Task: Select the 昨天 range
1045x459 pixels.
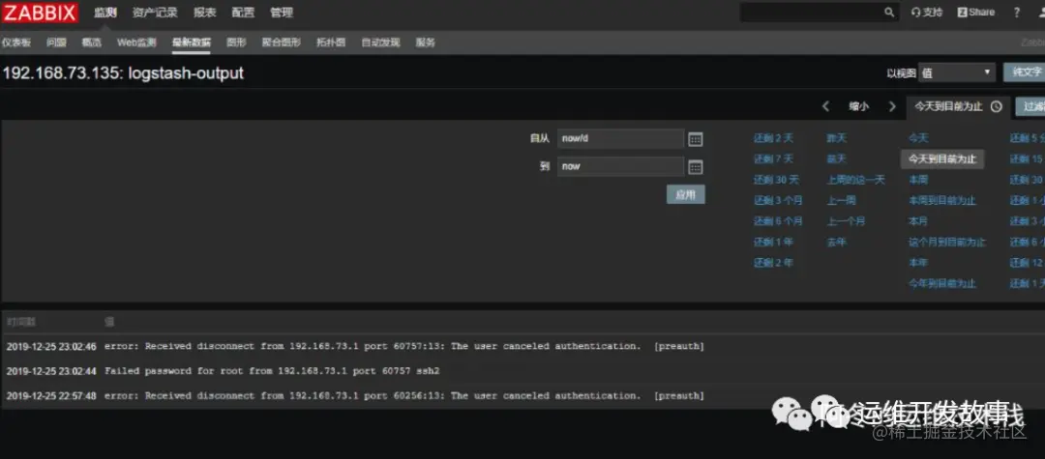Action: click(x=836, y=138)
